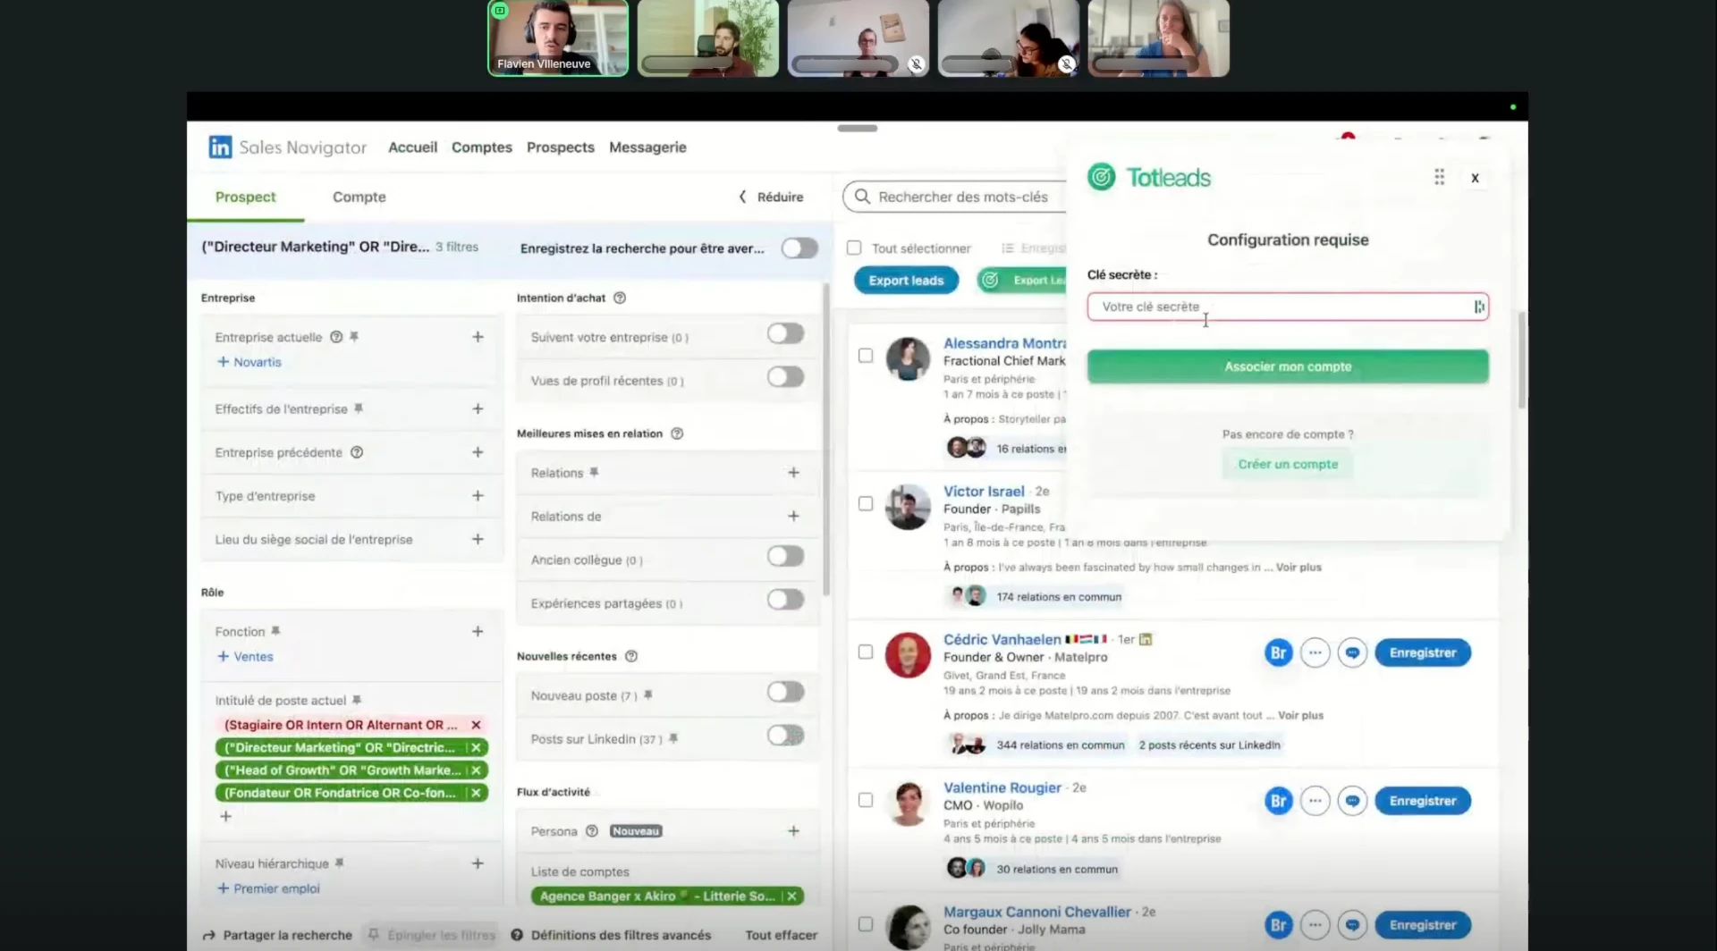Click Tout effacer to clear filters
Viewport: 1717px width, 951px height.
click(781, 935)
